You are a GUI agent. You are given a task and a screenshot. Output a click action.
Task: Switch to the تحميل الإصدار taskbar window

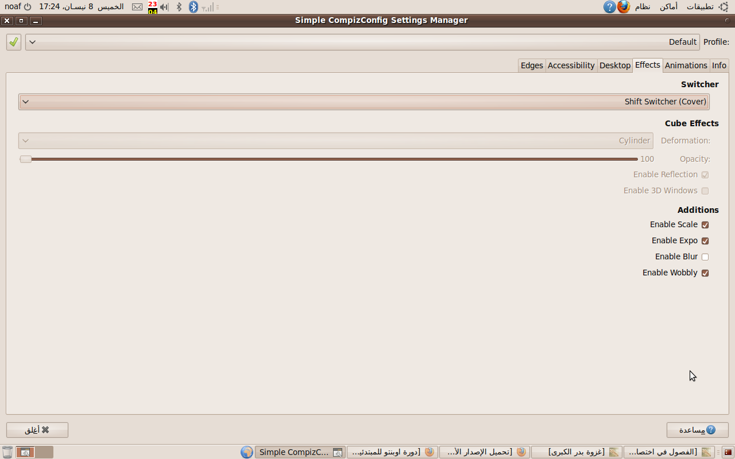point(485,452)
